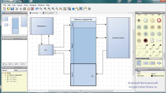The height and width of the screenshot is (93, 166).
Task: Select the diamond relationship shape in Entity Relationship
Action: (x=159, y=63)
